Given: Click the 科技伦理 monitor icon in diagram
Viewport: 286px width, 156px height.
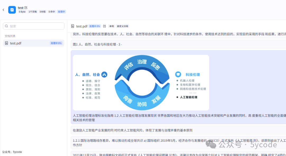Looking at the screenshot, I should tap(178, 74).
